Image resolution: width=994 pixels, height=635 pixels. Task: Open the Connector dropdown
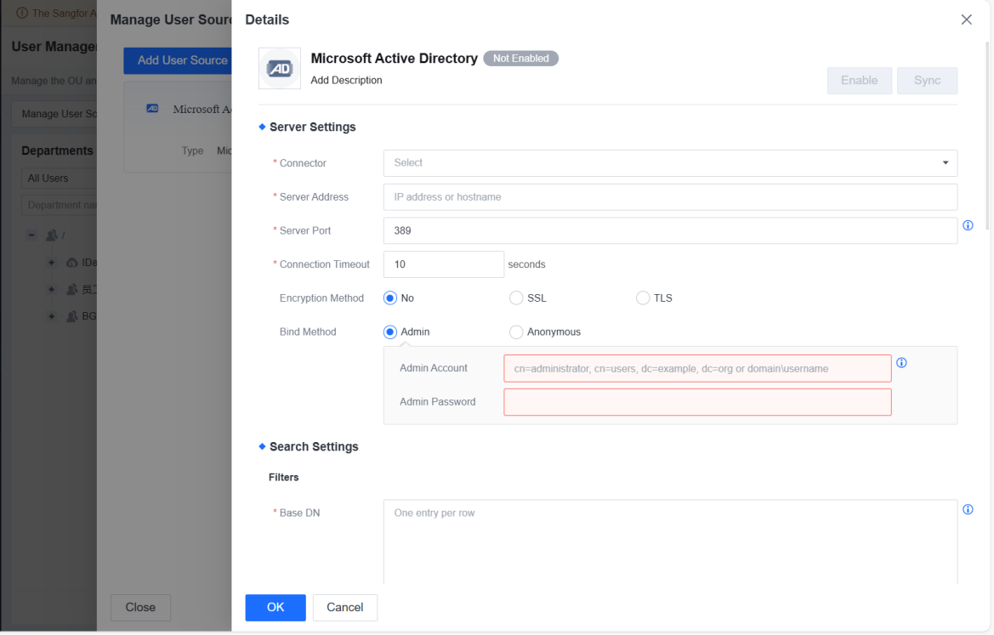click(670, 163)
